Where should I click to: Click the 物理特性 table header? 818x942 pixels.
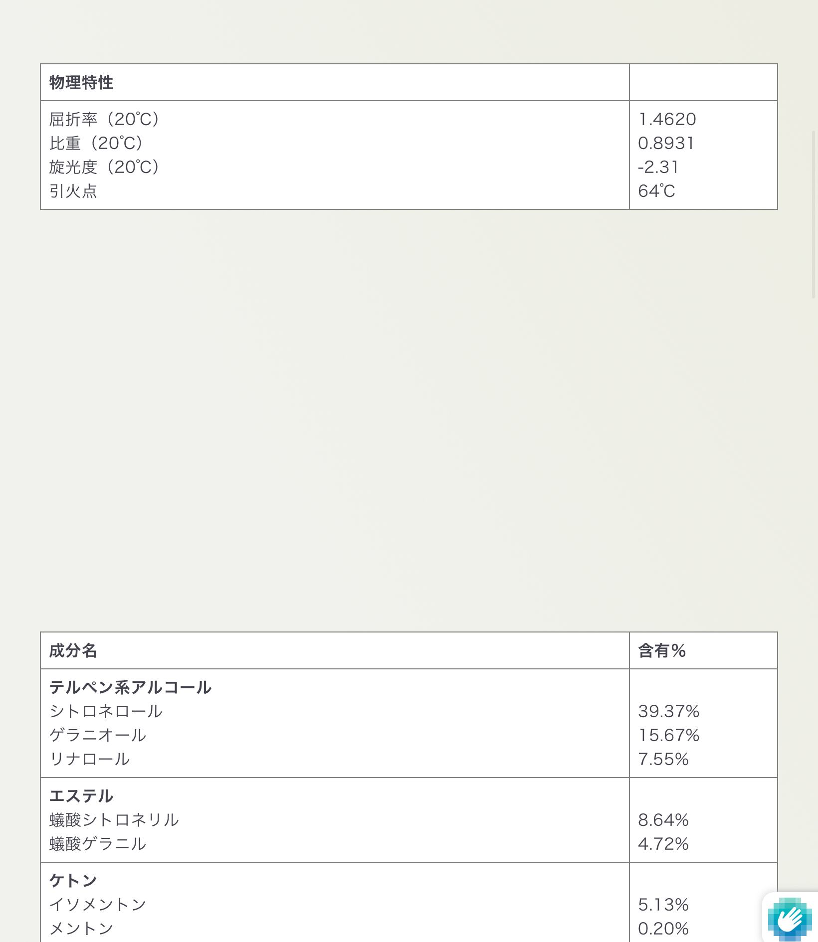click(81, 83)
